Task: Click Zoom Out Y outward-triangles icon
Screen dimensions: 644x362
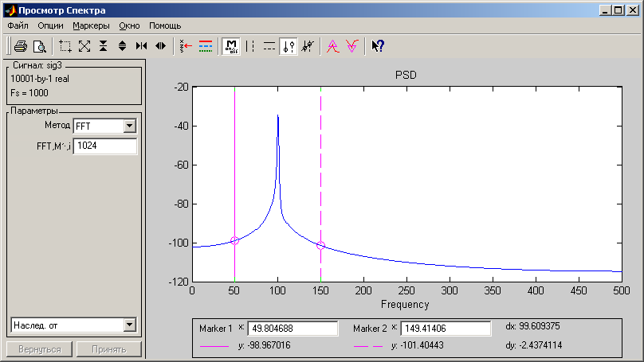Action: point(122,46)
